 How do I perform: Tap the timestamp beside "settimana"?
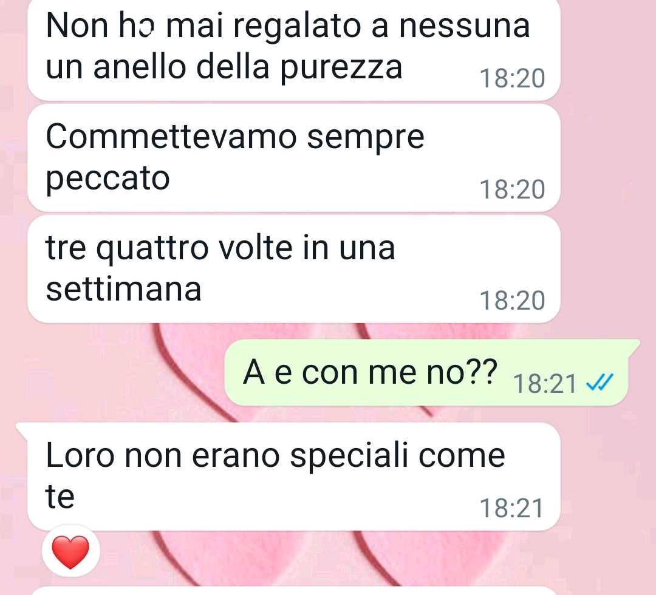(512, 300)
